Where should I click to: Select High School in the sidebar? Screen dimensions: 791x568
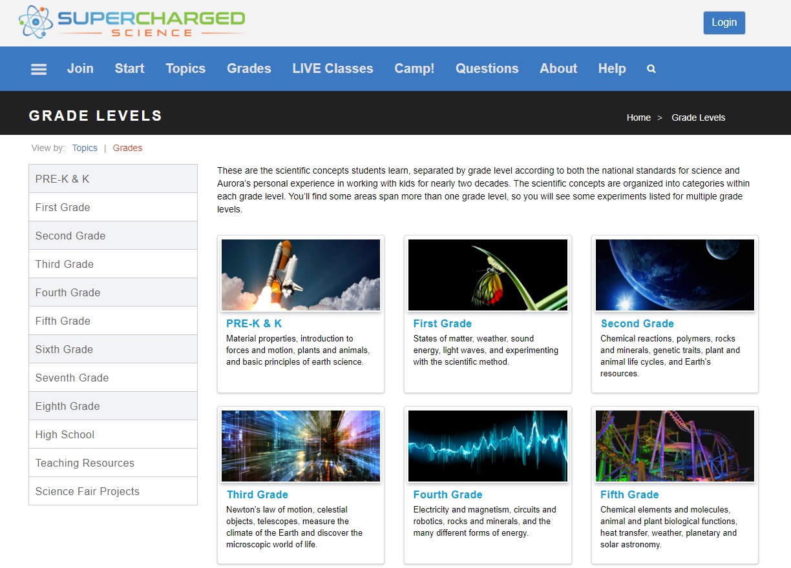[x=113, y=434]
